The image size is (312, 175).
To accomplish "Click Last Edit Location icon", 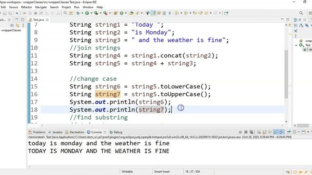I will [x=195, y=13].
